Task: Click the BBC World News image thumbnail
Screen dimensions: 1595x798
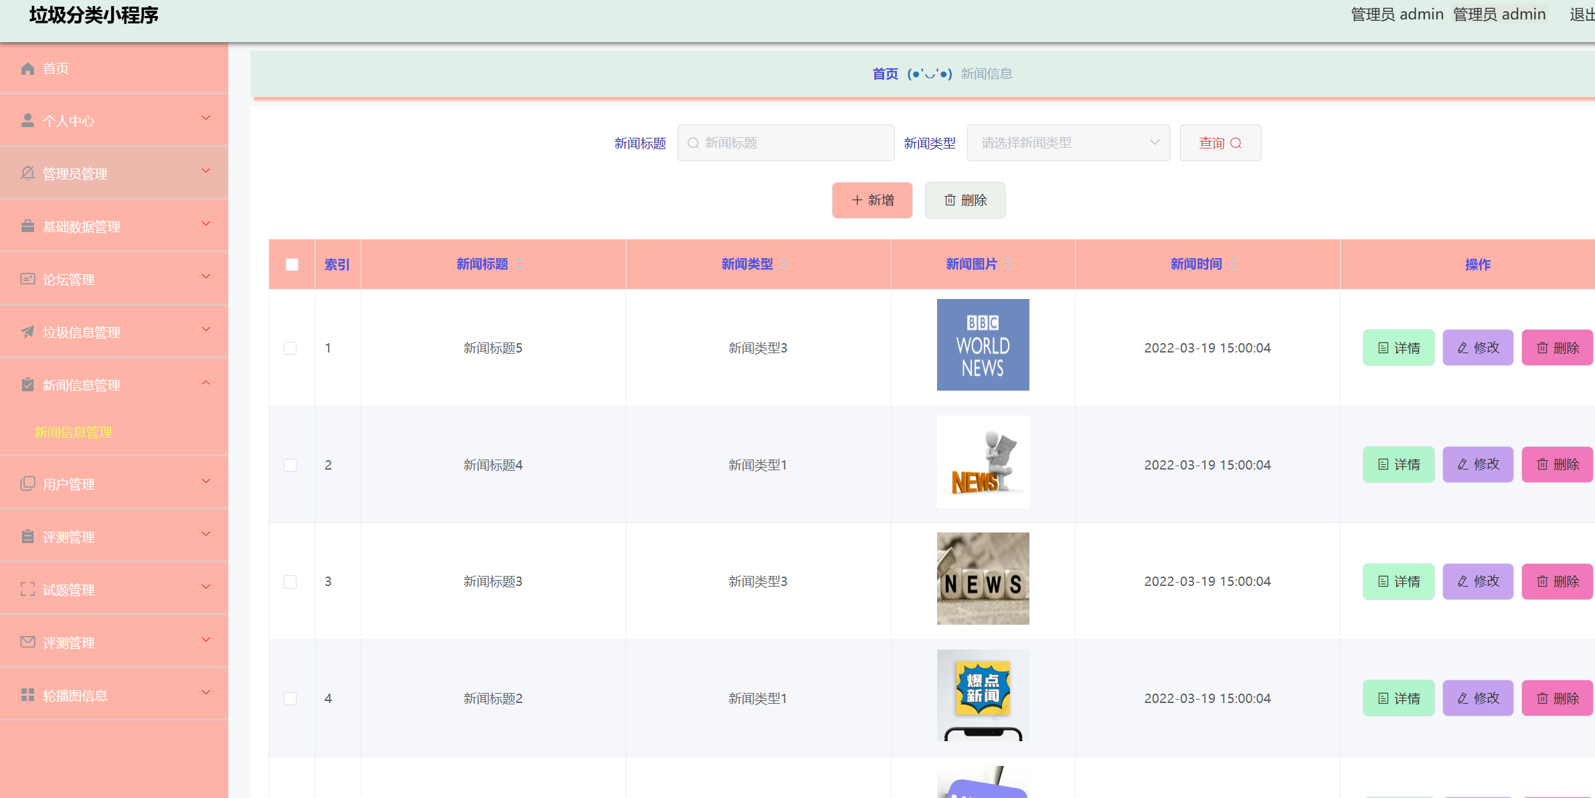Action: click(x=983, y=344)
